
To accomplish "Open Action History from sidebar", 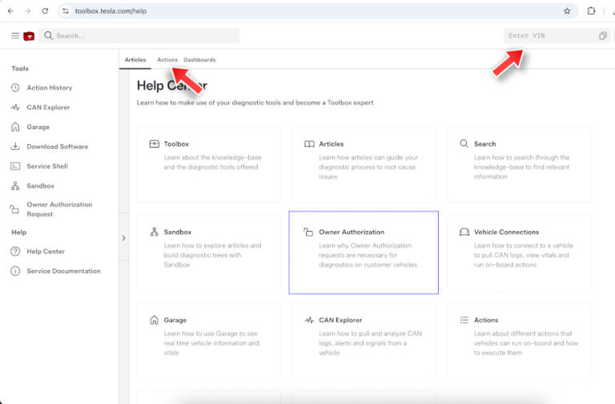I will [49, 87].
